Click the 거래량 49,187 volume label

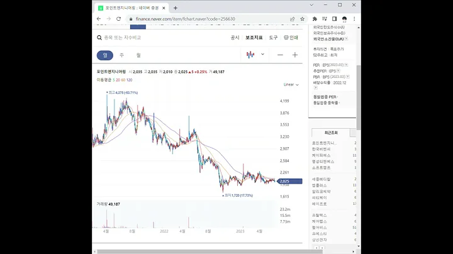point(108,204)
